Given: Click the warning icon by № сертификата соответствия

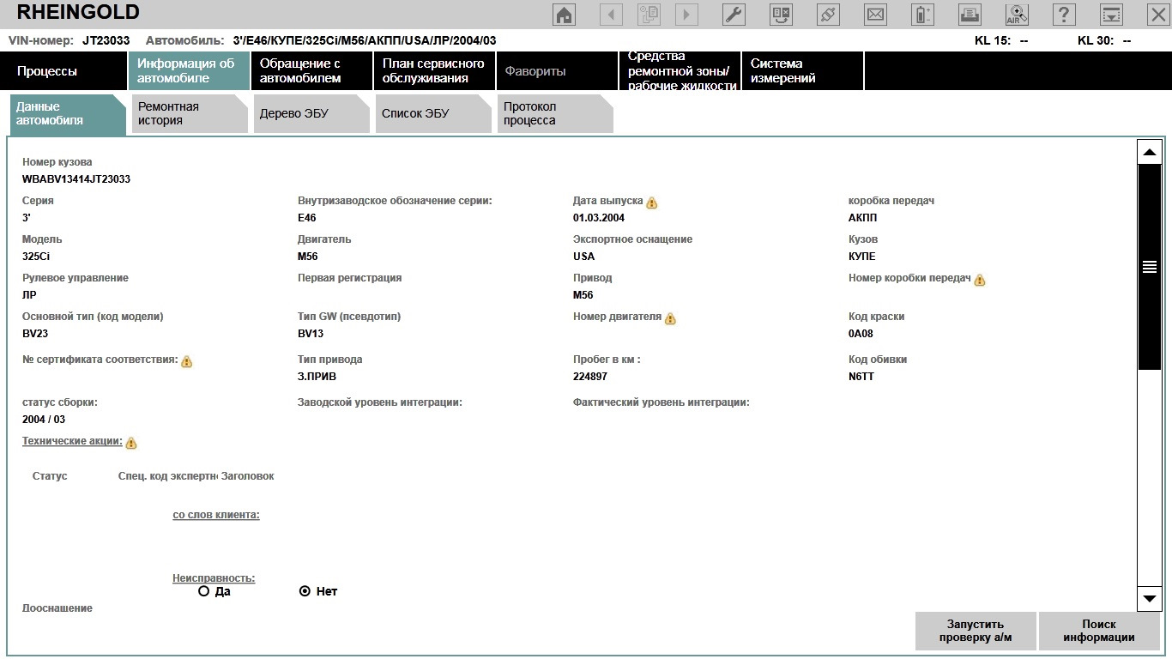Looking at the screenshot, I should click(186, 361).
